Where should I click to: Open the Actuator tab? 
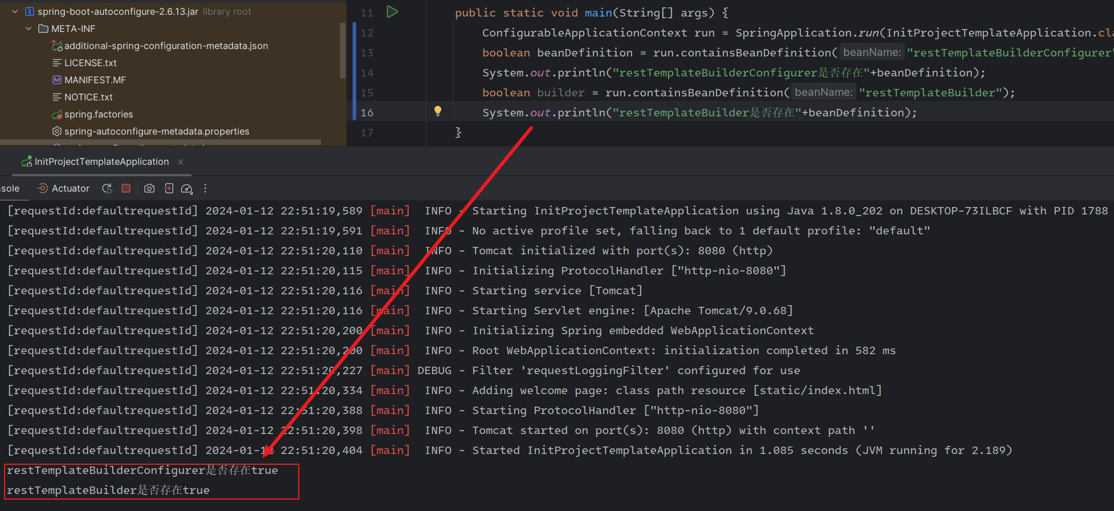pyautogui.click(x=63, y=189)
